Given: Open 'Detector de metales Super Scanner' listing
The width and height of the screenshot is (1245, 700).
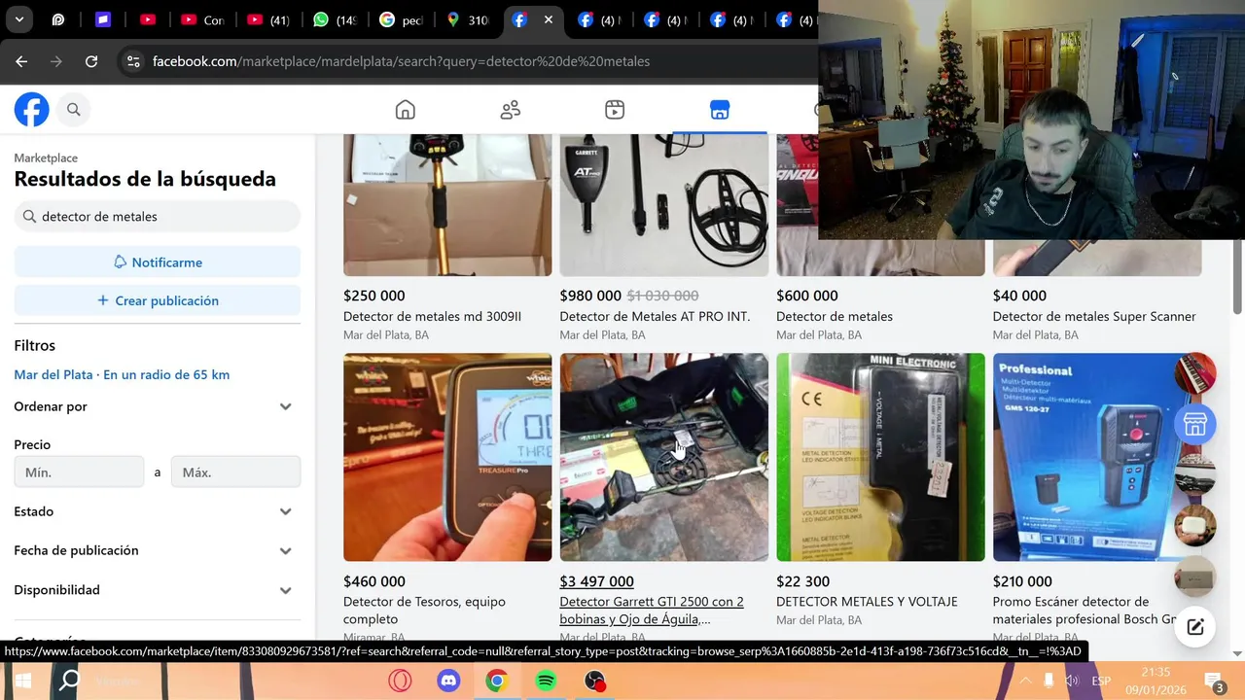Looking at the screenshot, I should 1094,316.
